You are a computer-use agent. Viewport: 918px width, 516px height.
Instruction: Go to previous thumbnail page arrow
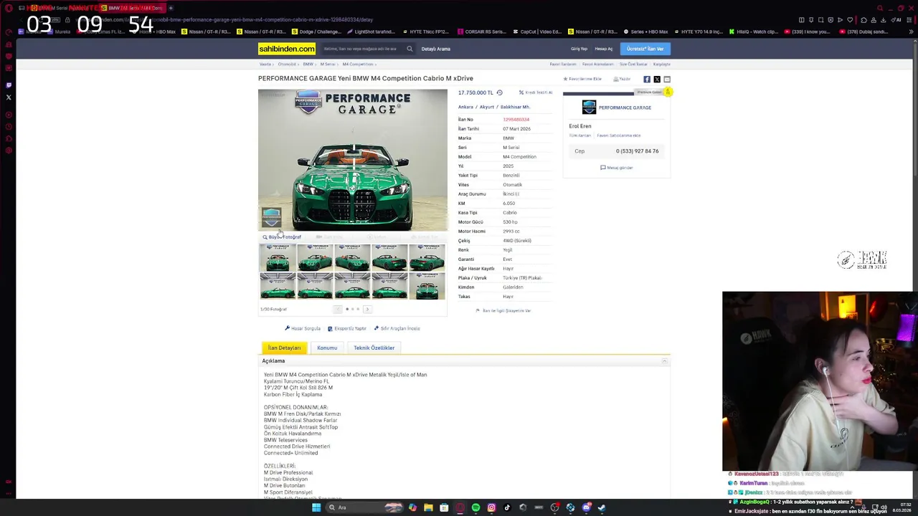pos(338,309)
